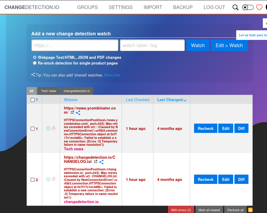
Task: Click share icon for CHANGELOG.txt watch
Action: [x=101, y=162]
